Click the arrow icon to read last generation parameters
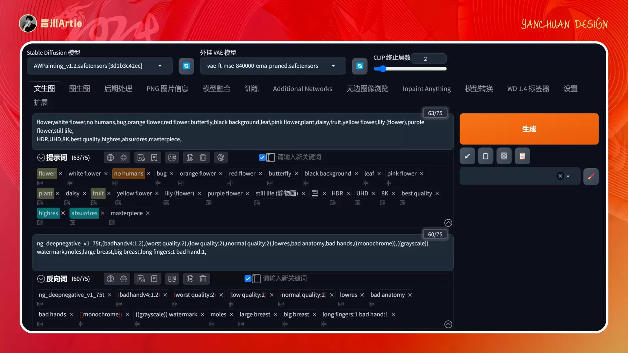This screenshot has width=628, height=353. (467, 156)
